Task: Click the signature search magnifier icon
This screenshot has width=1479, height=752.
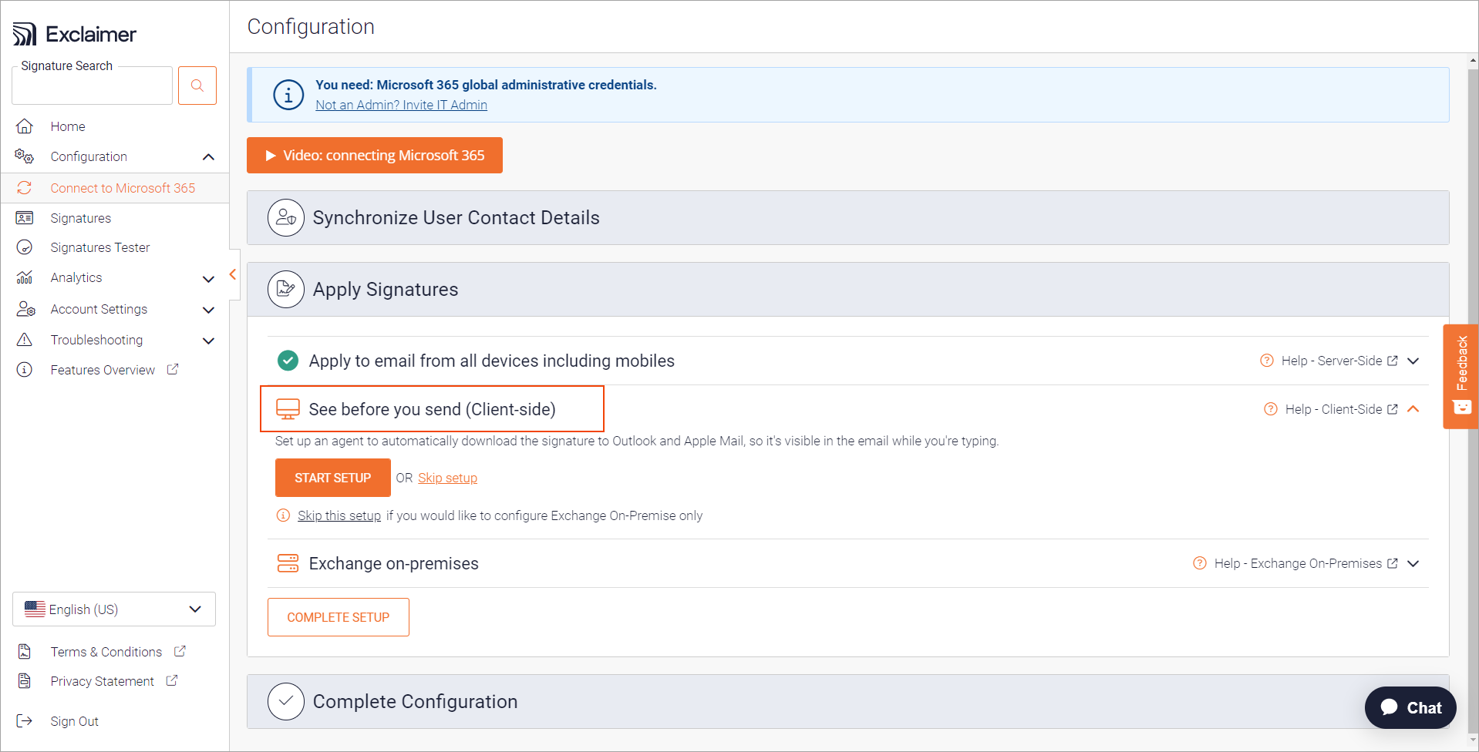Action: coord(197,86)
